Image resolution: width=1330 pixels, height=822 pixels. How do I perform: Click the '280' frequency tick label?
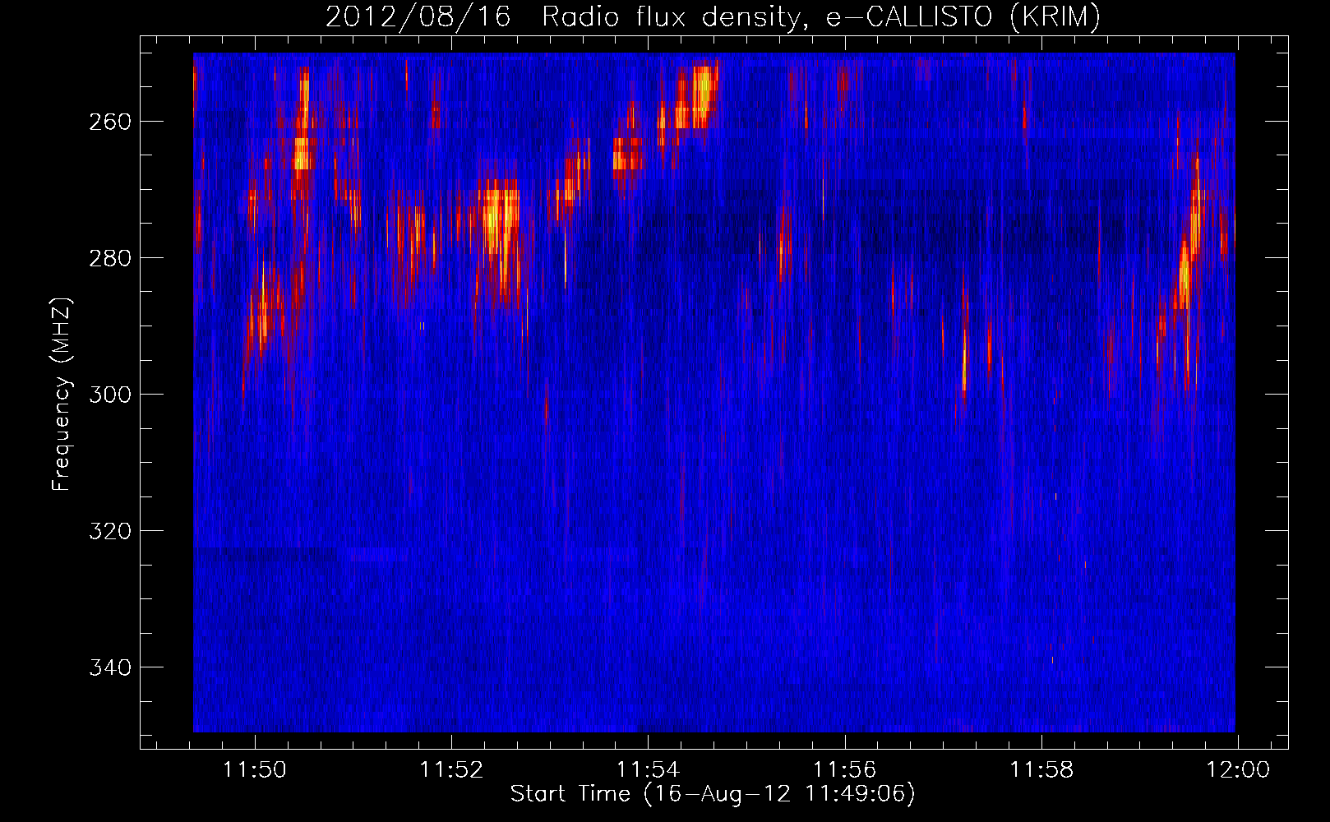[x=109, y=258]
